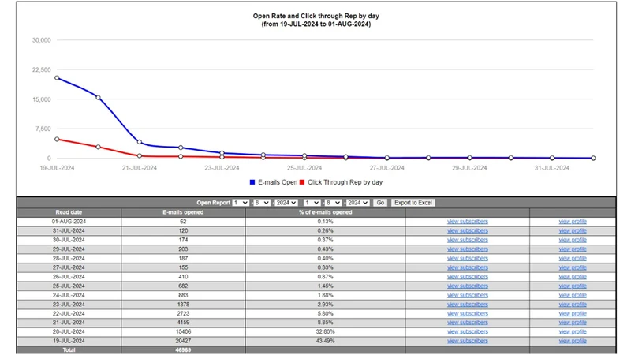View subscribers for 19-JUL-2024

pyautogui.click(x=467, y=341)
